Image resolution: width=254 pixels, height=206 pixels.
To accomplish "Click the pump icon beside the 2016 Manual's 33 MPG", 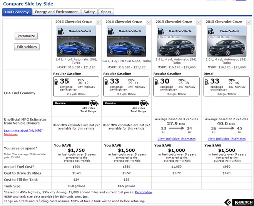I will tap(107, 82).
